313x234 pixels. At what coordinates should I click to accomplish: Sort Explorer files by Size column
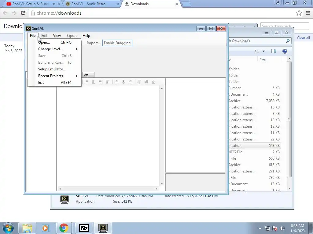[x=269, y=60]
